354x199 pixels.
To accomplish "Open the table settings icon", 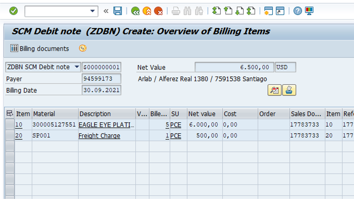I will coord(9,113).
